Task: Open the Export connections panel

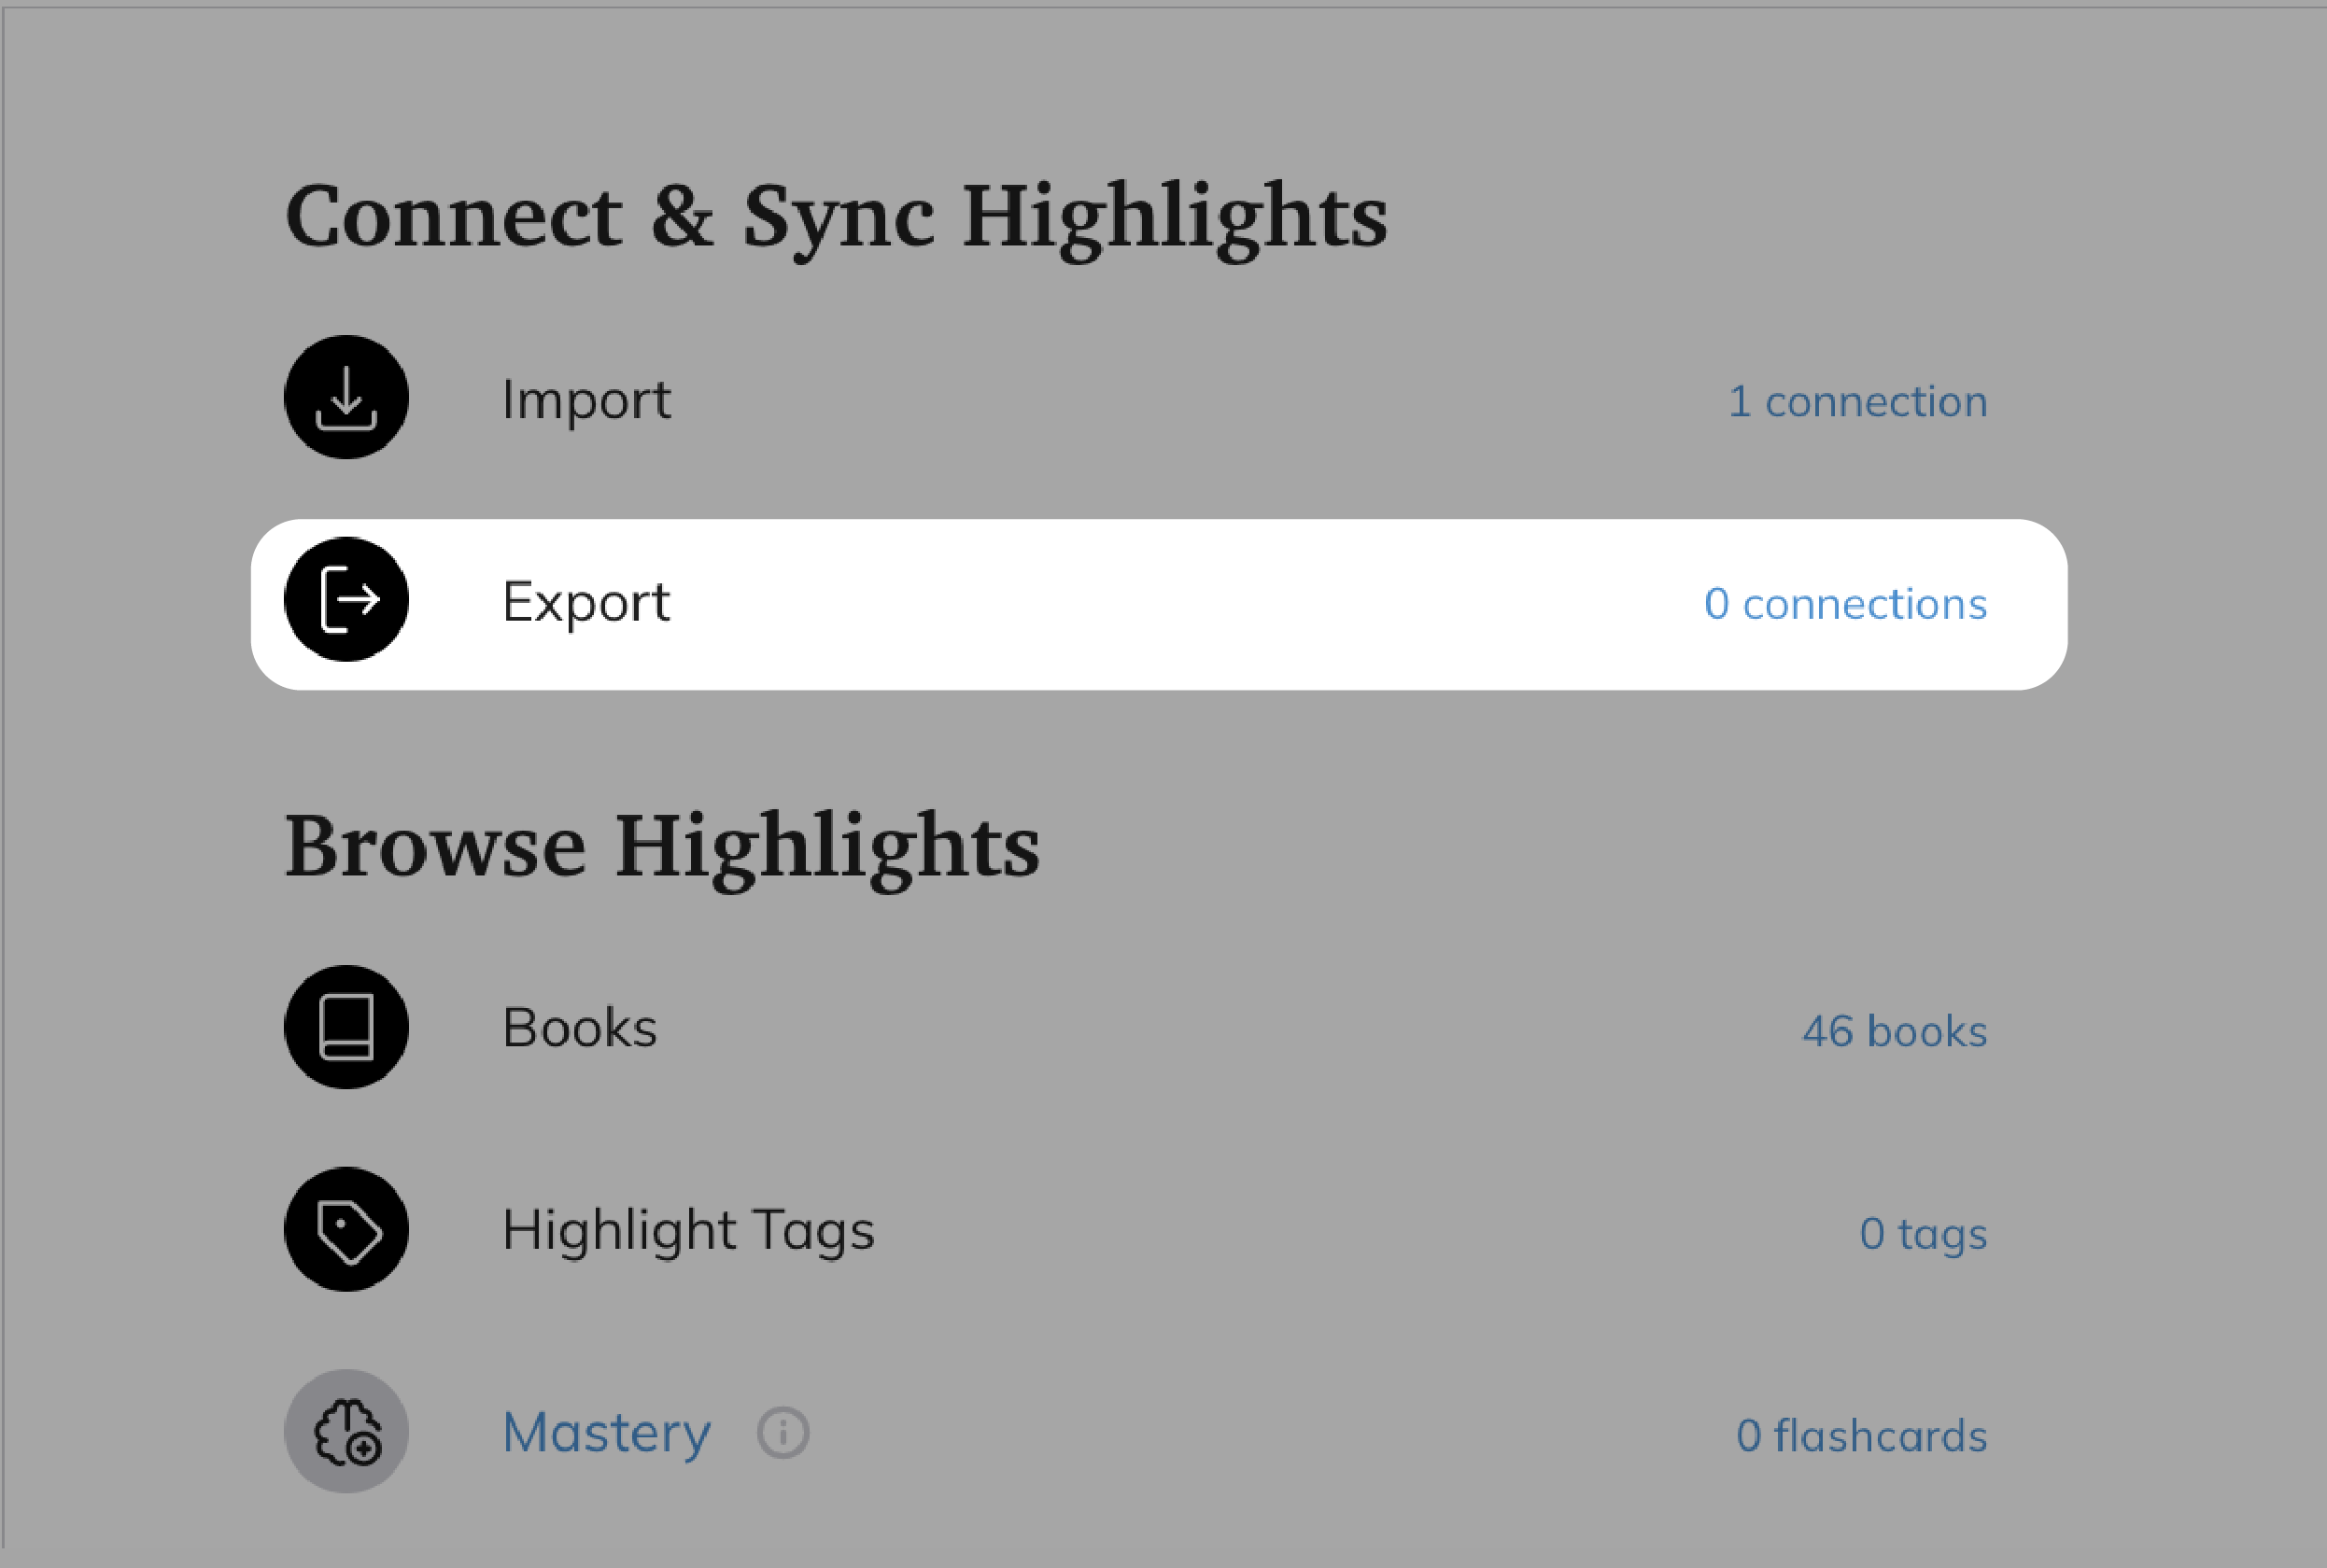Action: point(1156,600)
